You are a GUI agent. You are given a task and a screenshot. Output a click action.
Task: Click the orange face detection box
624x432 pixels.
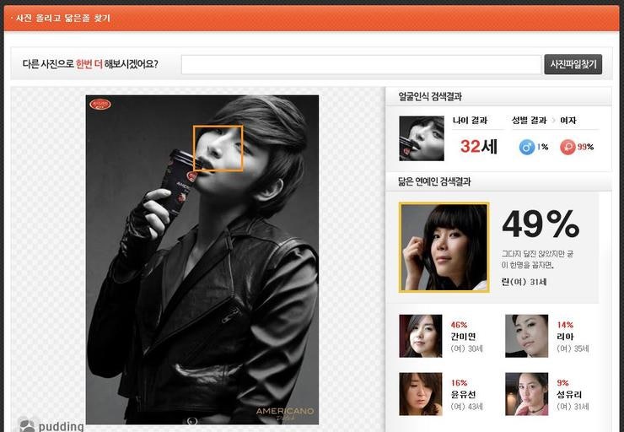(x=218, y=148)
